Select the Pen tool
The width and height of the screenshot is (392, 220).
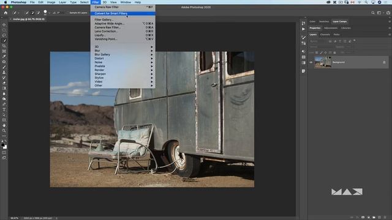click(4, 104)
